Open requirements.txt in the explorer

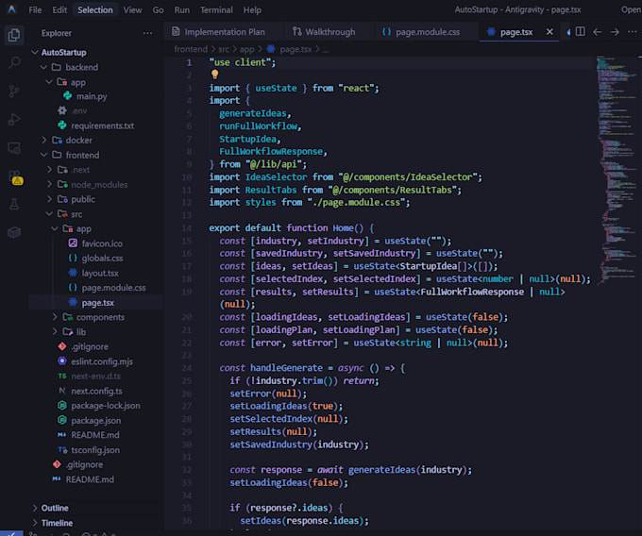click(x=102, y=126)
